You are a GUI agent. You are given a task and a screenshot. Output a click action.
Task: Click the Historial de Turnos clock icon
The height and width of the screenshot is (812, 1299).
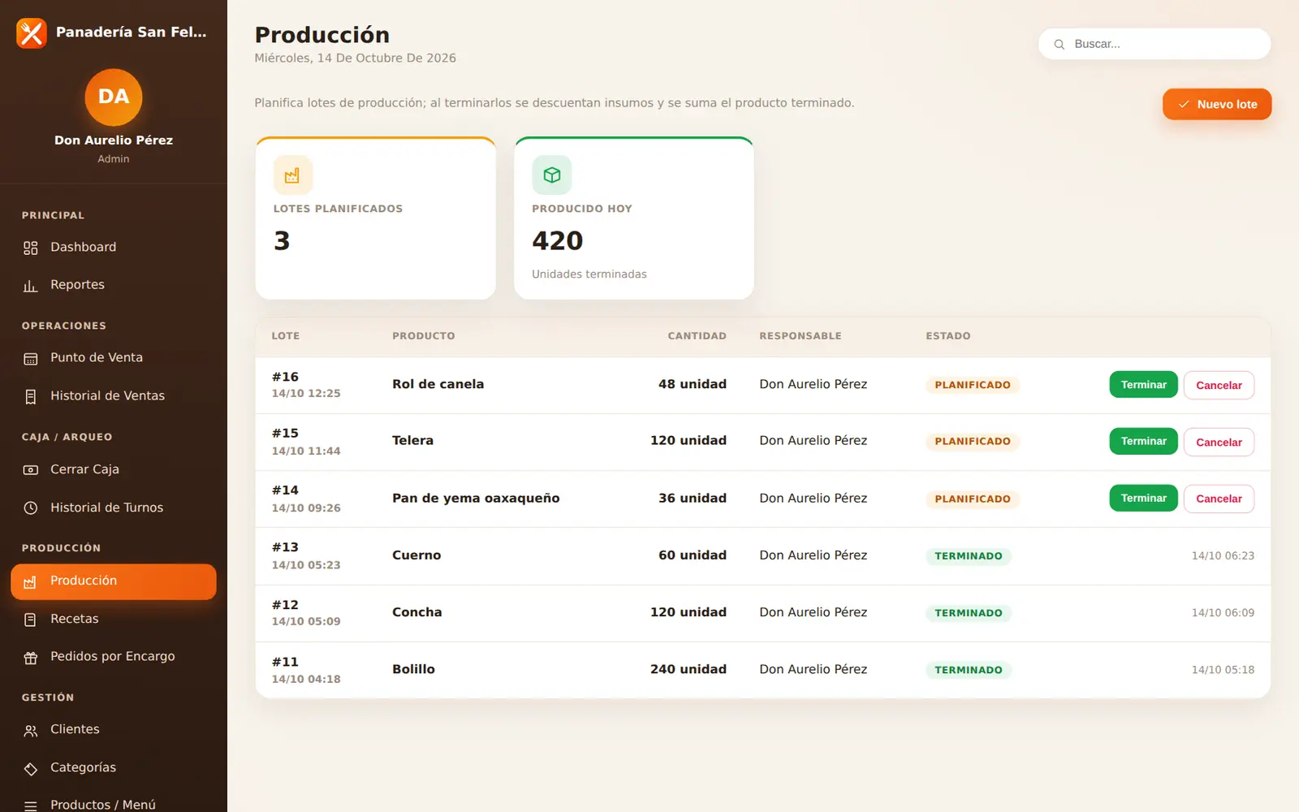tap(31, 508)
